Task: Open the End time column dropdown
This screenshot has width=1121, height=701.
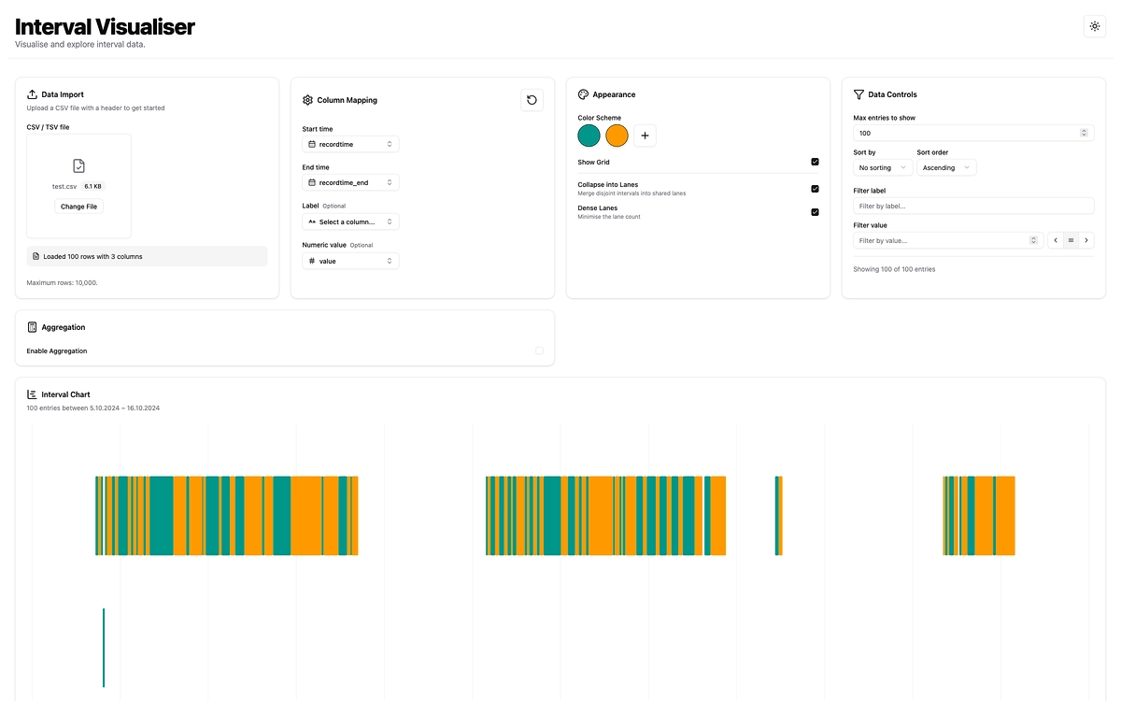Action: pos(350,183)
